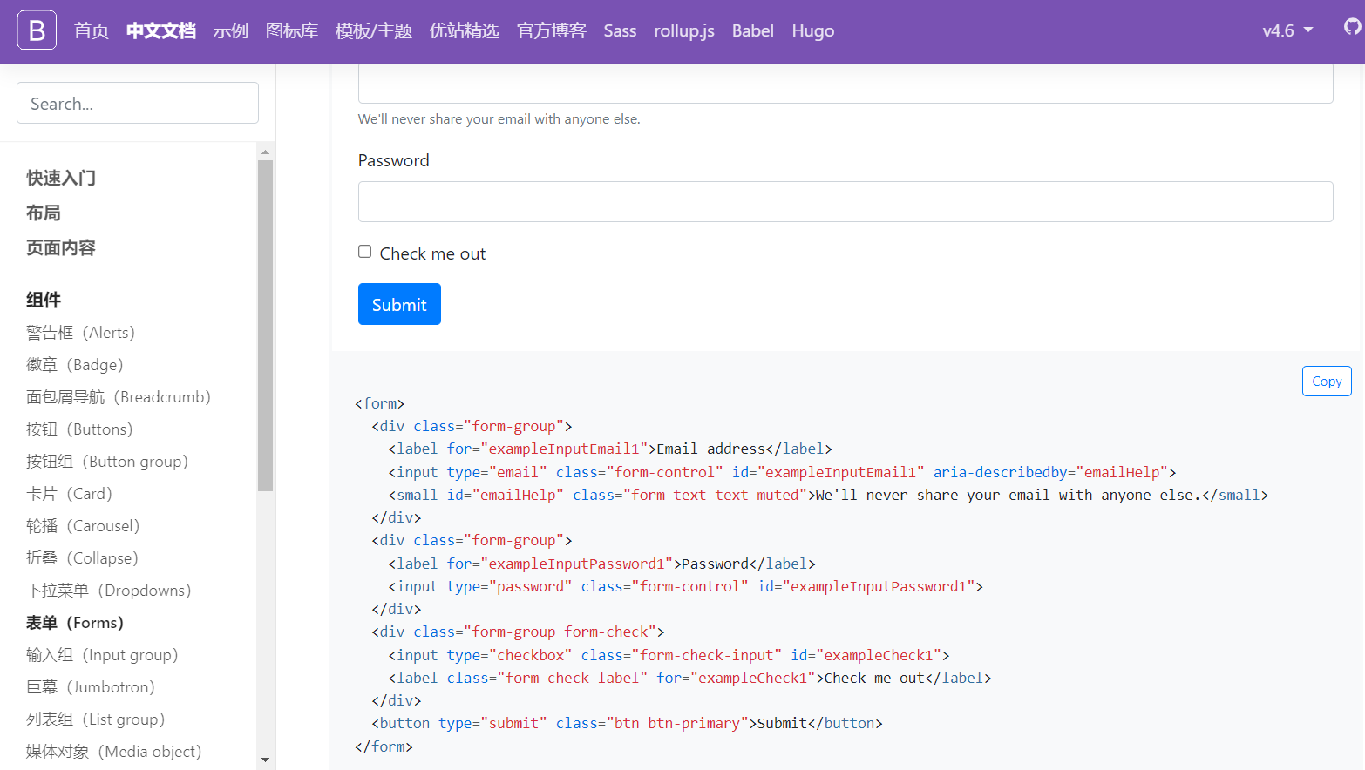The height and width of the screenshot is (770, 1365).
Task: Visit 官方博客 via the navbar
Action: pyautogui.click(x=551, y=30)
